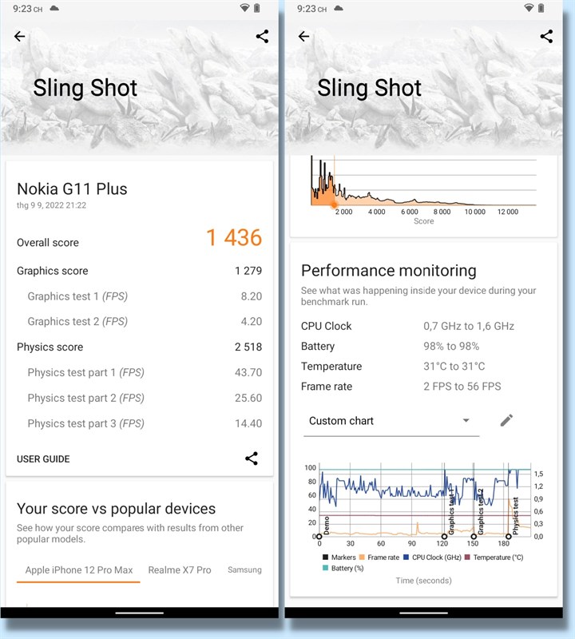Open the USER GUIDE link

point(43,459)
